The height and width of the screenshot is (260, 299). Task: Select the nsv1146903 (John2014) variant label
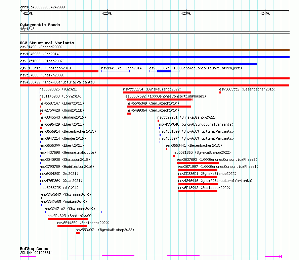pos(60,96)
